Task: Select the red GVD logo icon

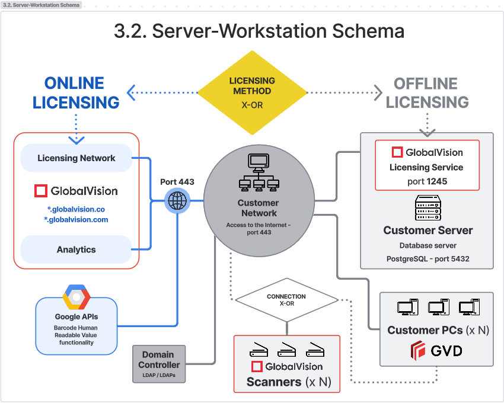Action: coord(419,351)
